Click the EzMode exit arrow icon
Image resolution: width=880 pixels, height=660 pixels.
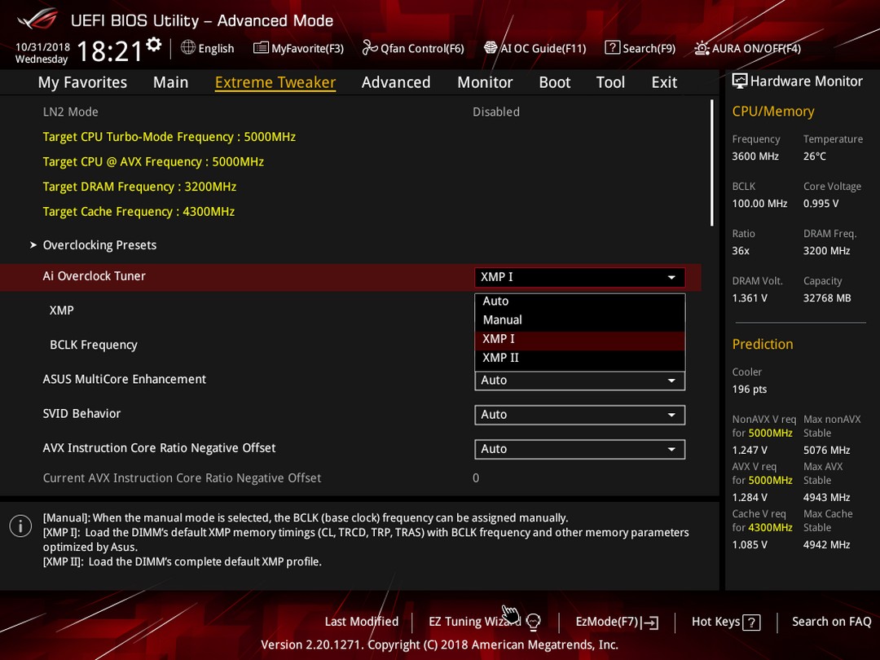click(650, 622)
